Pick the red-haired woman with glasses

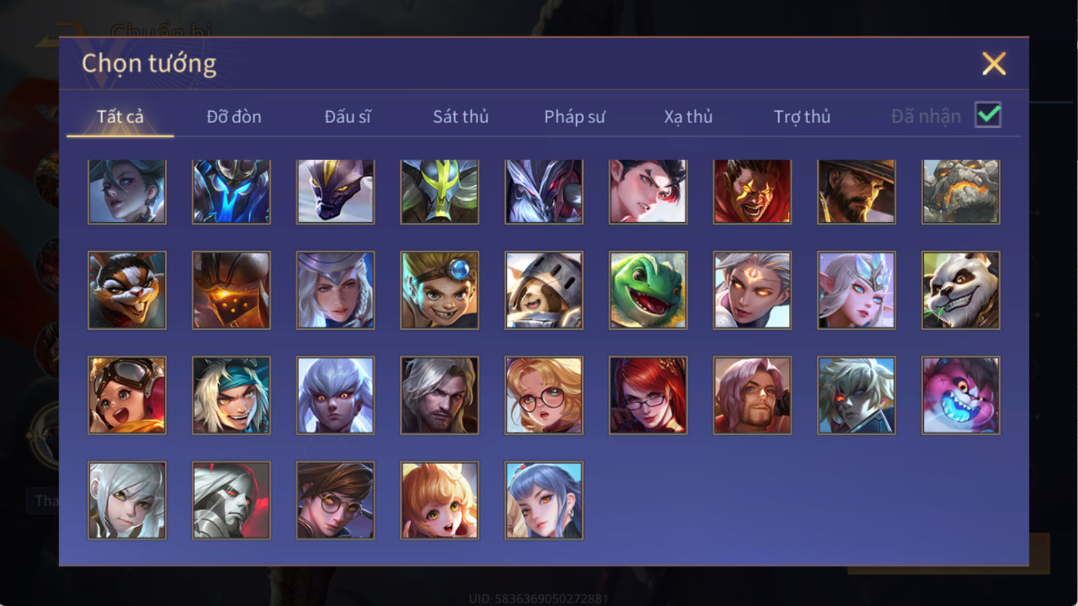(x=648, y=395)
